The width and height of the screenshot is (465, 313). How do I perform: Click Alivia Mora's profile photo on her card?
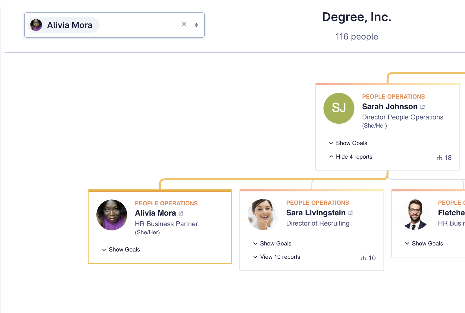112,215
